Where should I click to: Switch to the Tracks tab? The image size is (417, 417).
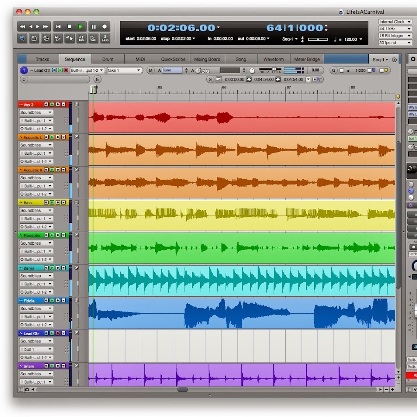point(43,59)
